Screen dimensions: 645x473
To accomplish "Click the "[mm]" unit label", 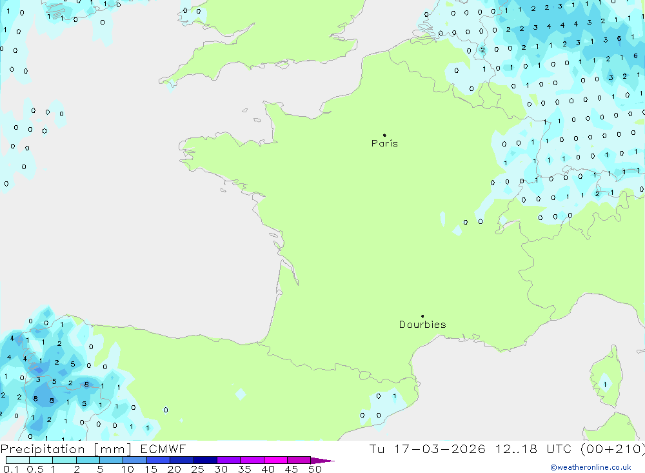I will tap(113, 449).
